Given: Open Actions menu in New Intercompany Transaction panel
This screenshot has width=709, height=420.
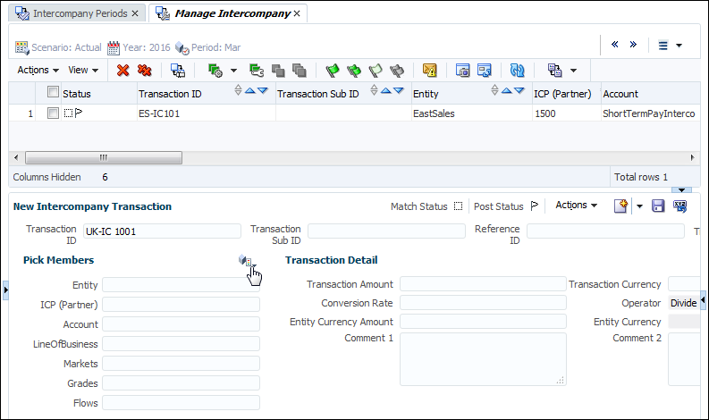Looking at the screenshot, I should click(x=576, y=206).
